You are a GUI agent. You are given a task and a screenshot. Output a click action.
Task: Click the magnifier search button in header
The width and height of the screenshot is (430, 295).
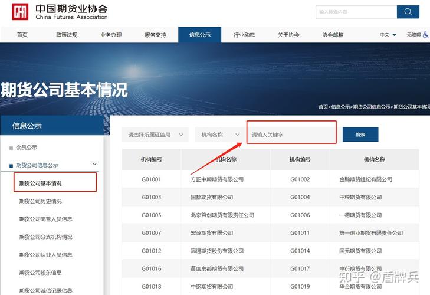point(408,12)
